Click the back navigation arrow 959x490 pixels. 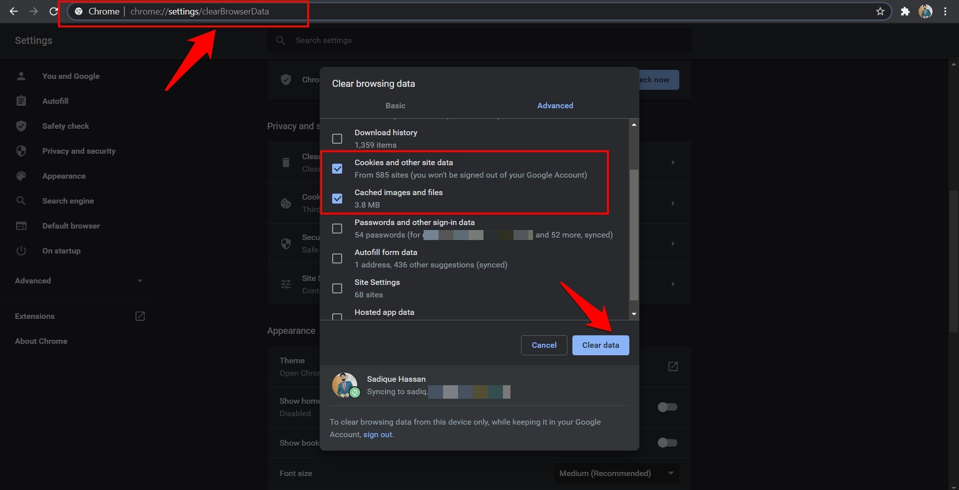[x=13, y=11]
